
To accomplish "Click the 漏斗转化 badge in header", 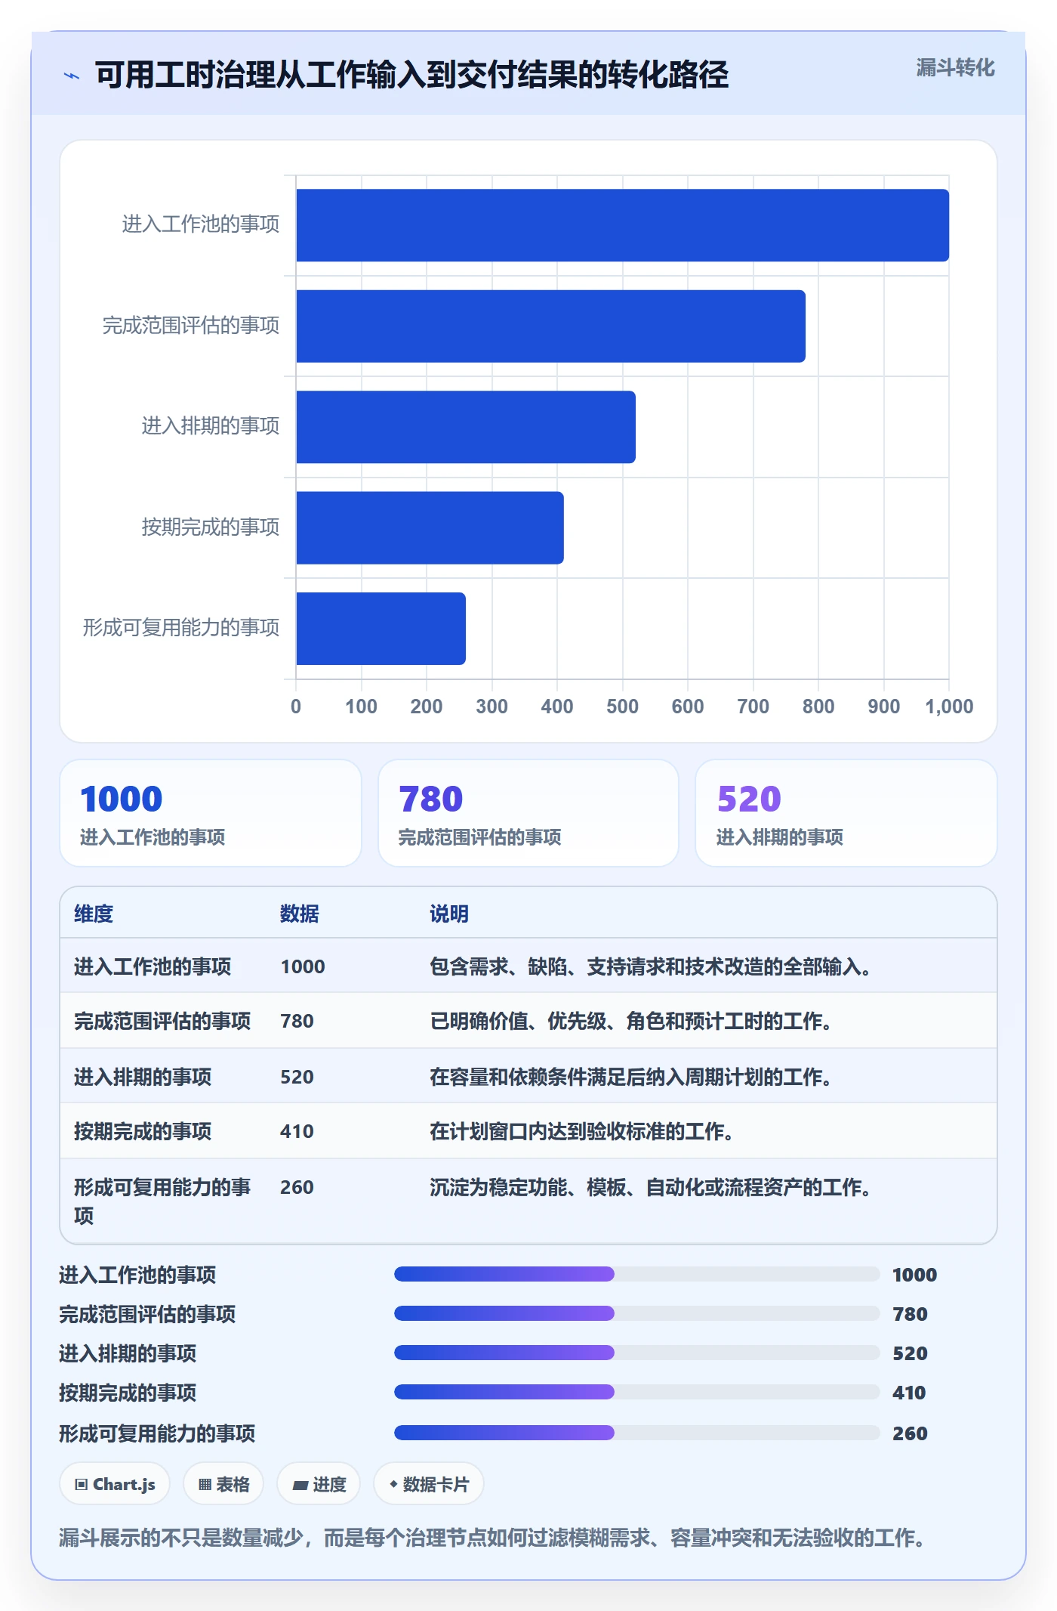I will pos(955,68).
